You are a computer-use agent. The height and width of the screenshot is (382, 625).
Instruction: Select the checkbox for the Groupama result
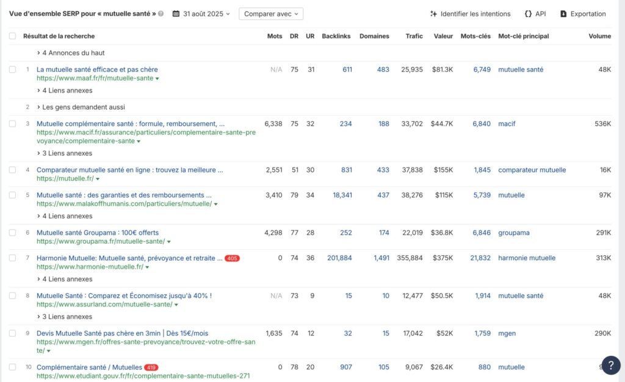pos(13,233)
